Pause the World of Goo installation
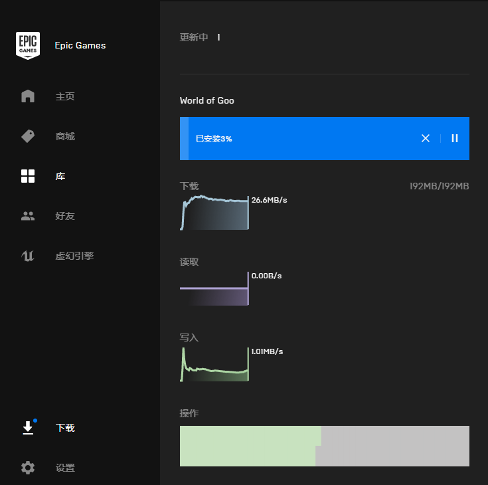This screenshot has height=485, width=488. click(x=455, y=138)
